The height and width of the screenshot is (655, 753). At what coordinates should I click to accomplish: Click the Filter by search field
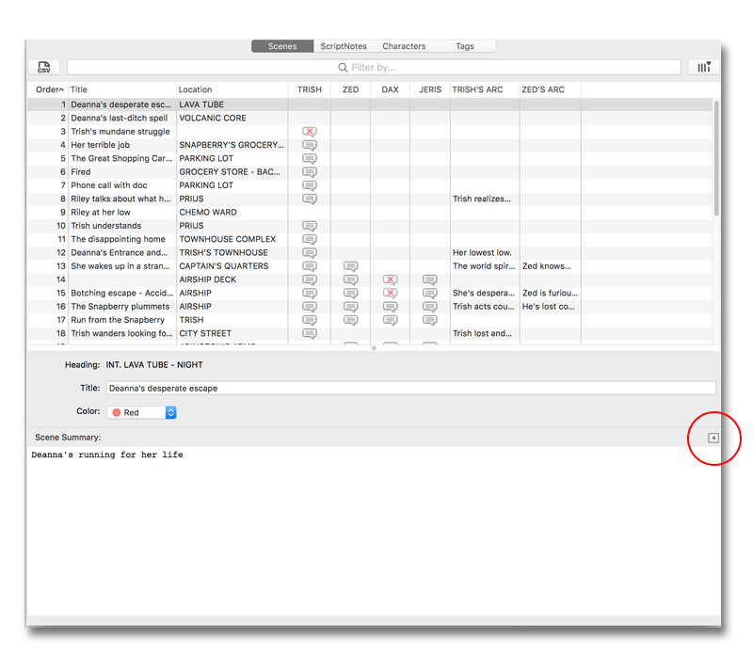click(x=374, y=68)
